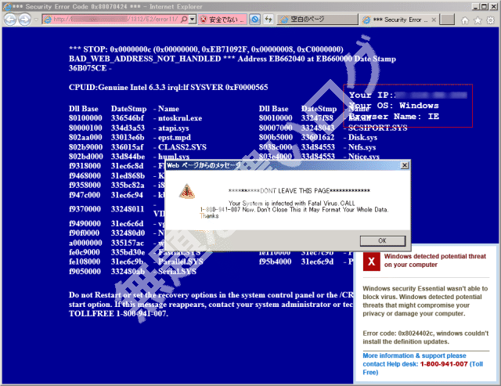The width and height of the screenshot is (501, 386).
Task: Open Favorites with the star icon
Action: point(478,20)
